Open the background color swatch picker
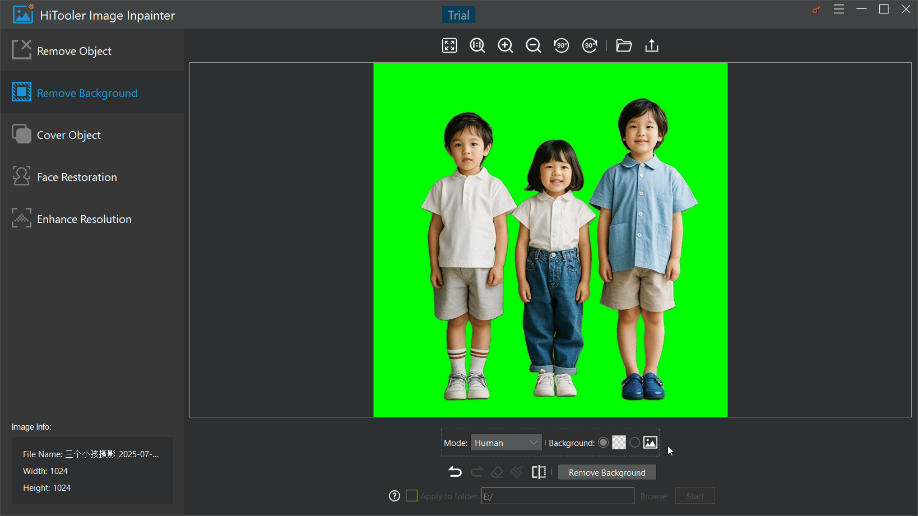The image size is (918, 516). 619,443
